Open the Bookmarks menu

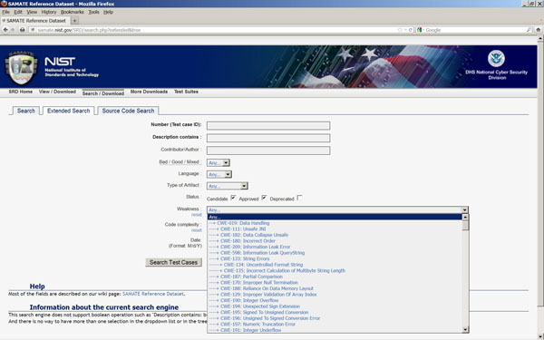(x=73, y=12)
